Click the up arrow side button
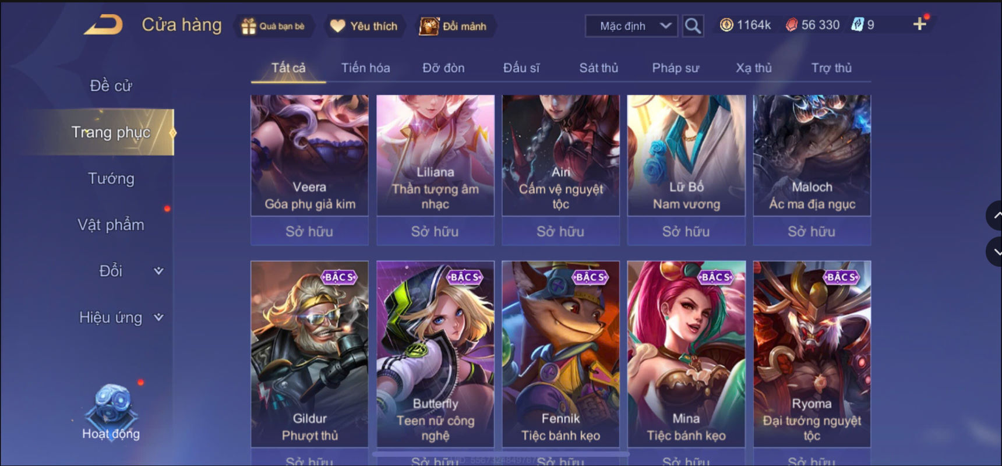 click(x=994, y=216)
